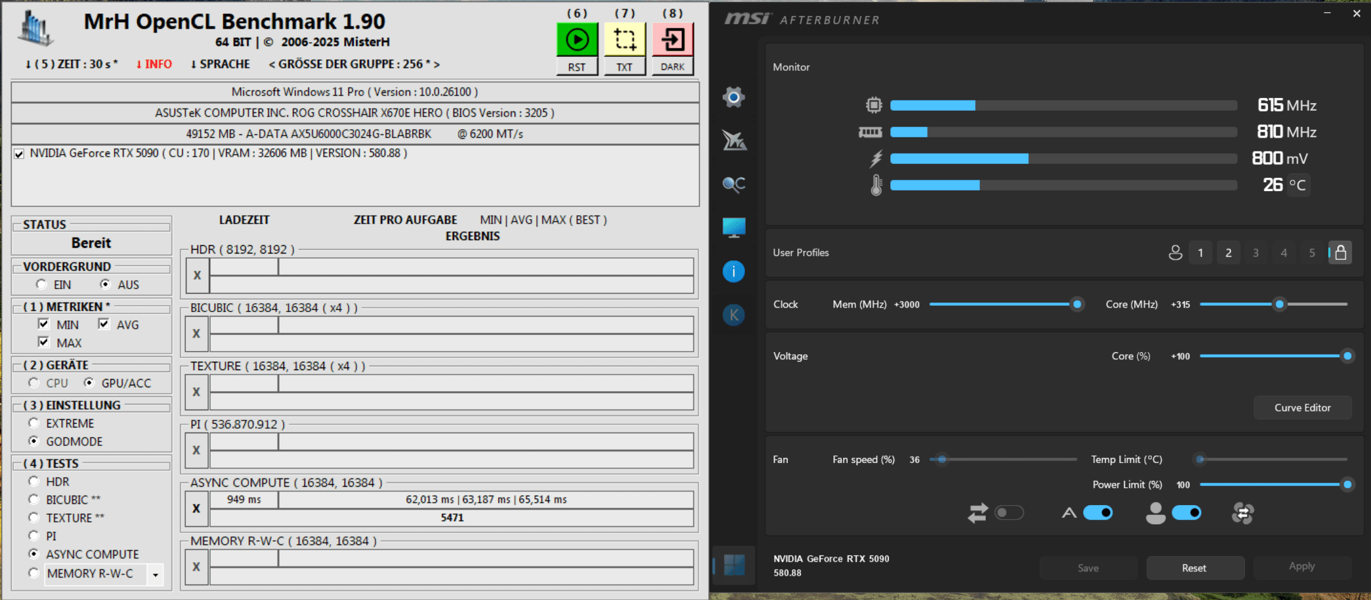The image size is (1371, 600).
Task: Open the Afterburner information icon
Action: [734, 271]
